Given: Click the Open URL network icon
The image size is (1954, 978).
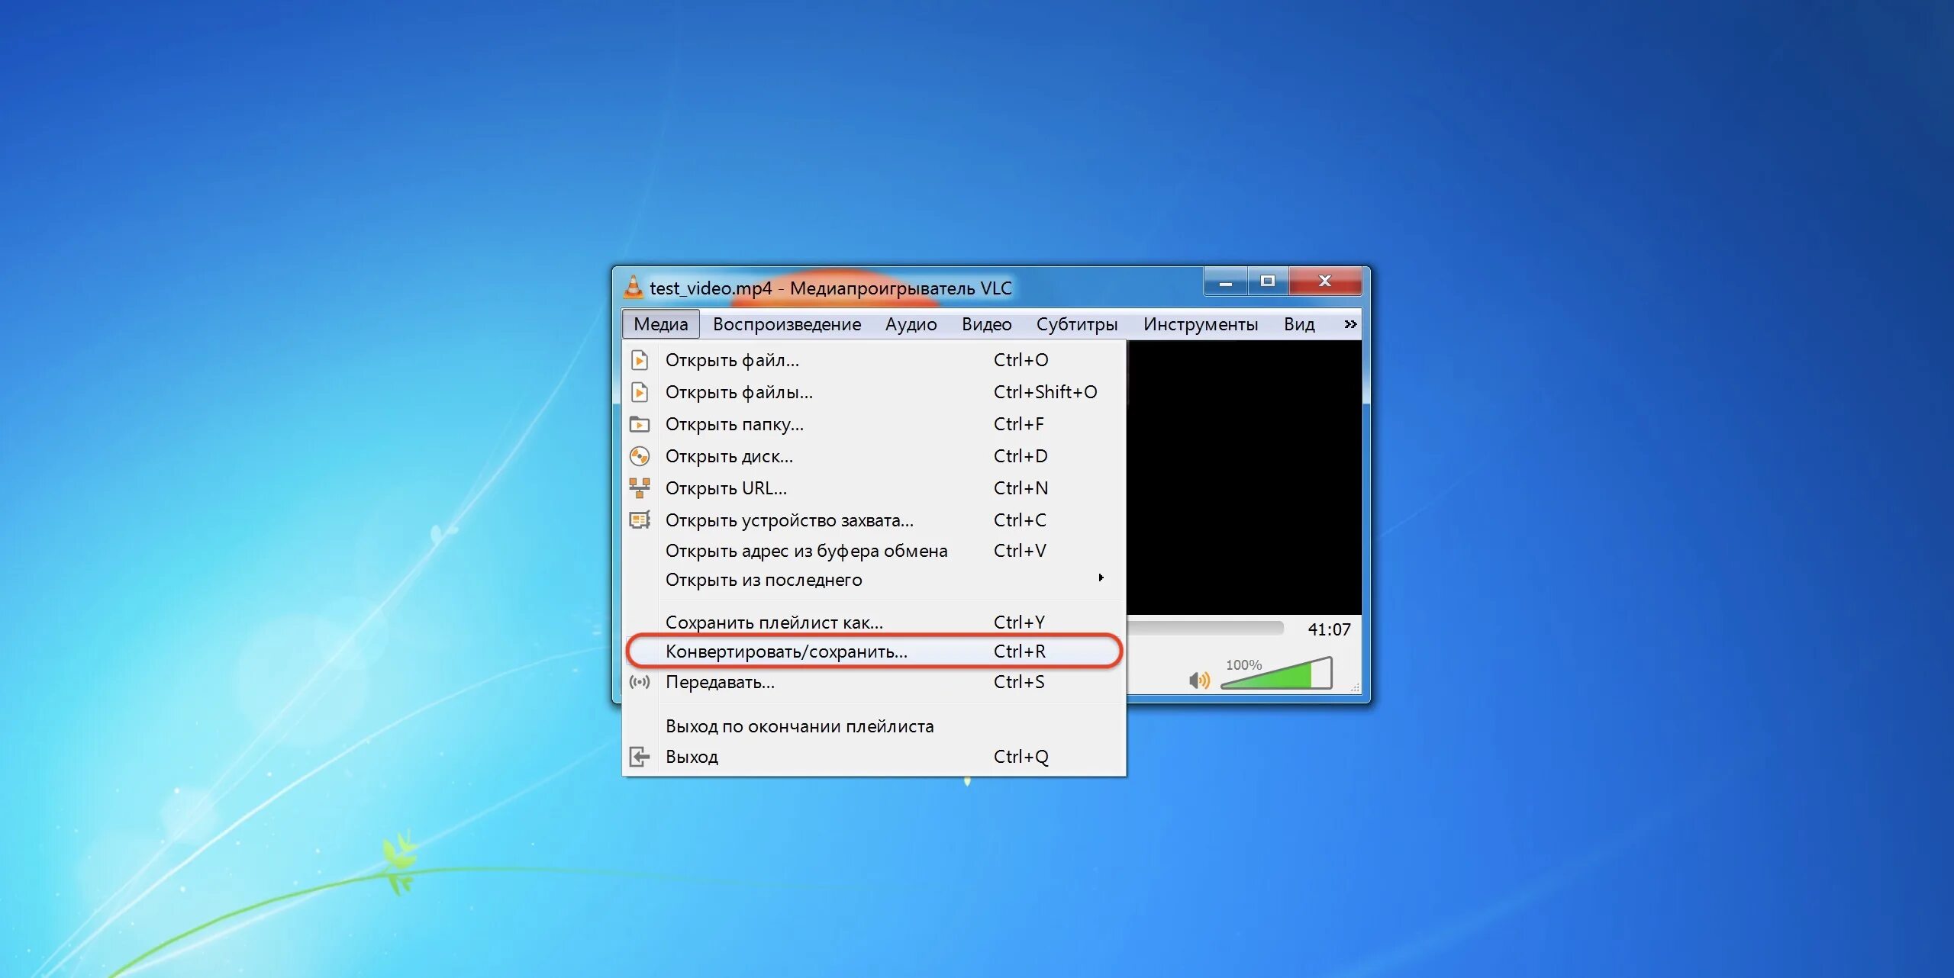Looking at the screenshot, I should (x=640, y=487).
